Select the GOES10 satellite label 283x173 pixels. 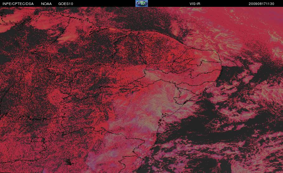[x=66, y=4]
